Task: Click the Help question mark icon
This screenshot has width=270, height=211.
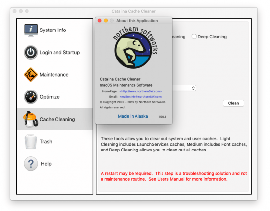Action: (30, 164)
